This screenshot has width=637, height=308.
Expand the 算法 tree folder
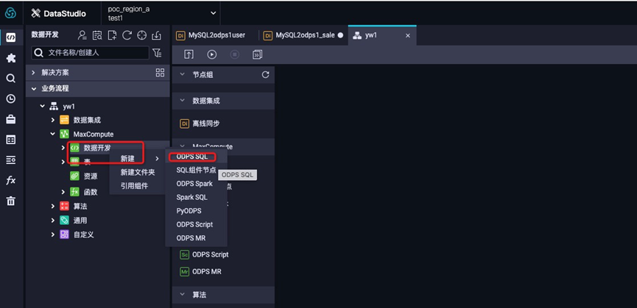tap(52, 207)
